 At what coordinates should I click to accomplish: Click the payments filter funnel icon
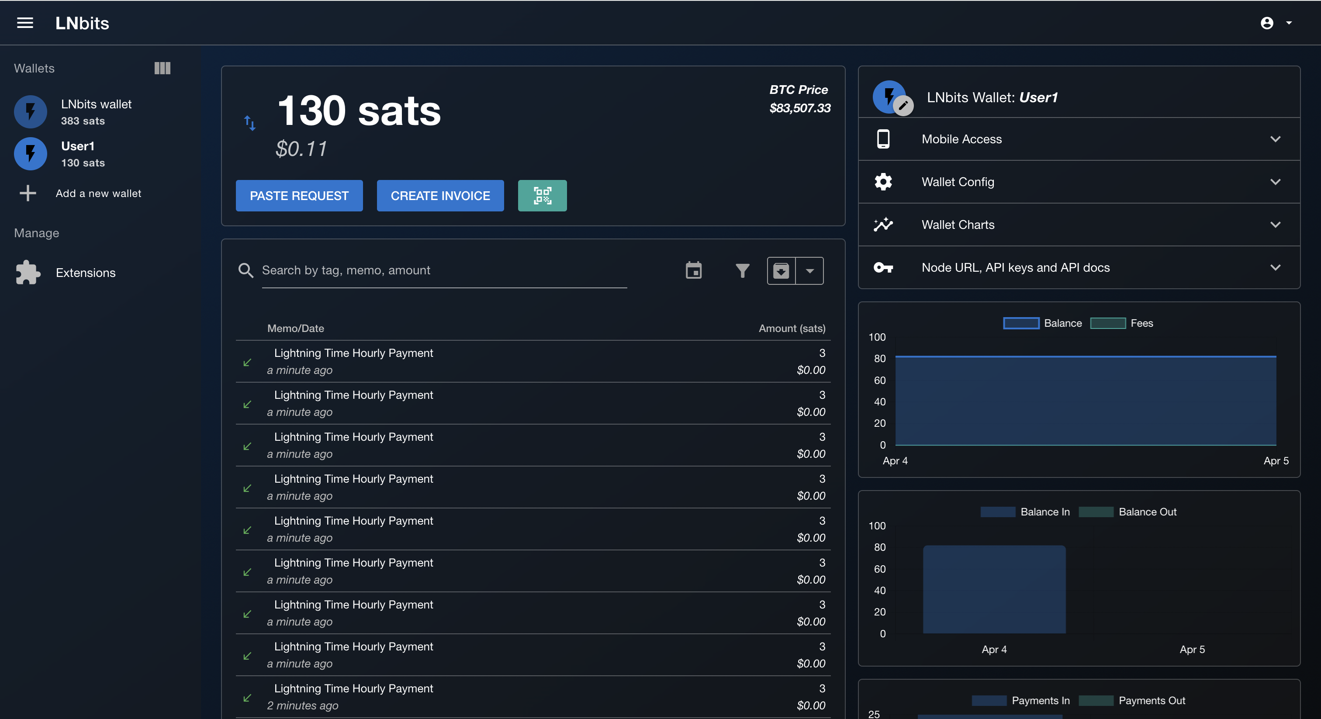742,270
